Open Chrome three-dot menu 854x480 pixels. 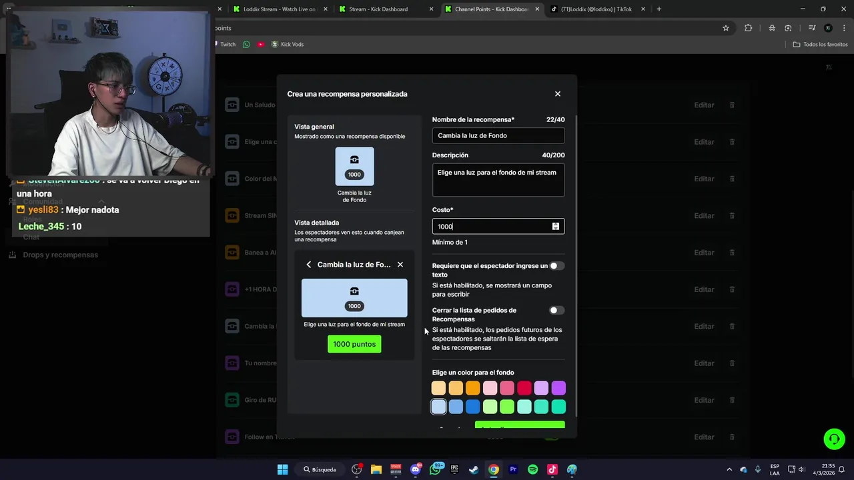(x=843, y=28)
